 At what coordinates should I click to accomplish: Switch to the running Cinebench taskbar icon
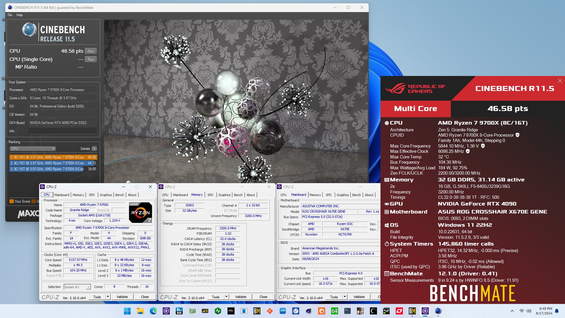pos(438,311)
